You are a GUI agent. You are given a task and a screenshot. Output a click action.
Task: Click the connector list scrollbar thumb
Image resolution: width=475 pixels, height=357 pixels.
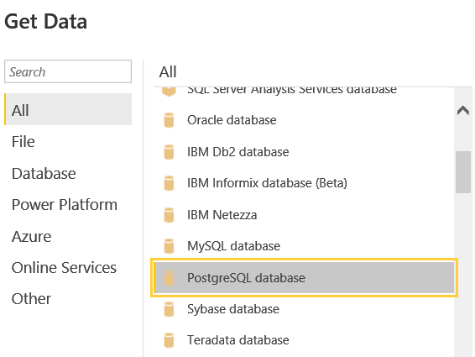point(463,171)
